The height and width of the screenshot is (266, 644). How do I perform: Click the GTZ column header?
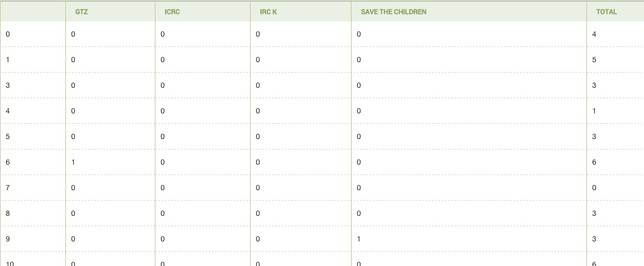click(x=82, y=11)
